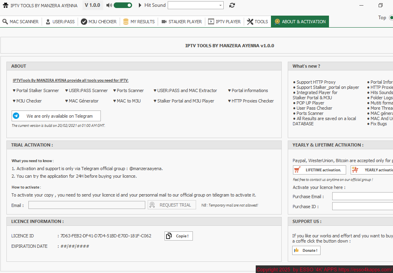Switch to the IPTV PLAYER tab
Screen dimensions: 393x273
(x=225, y=22)
